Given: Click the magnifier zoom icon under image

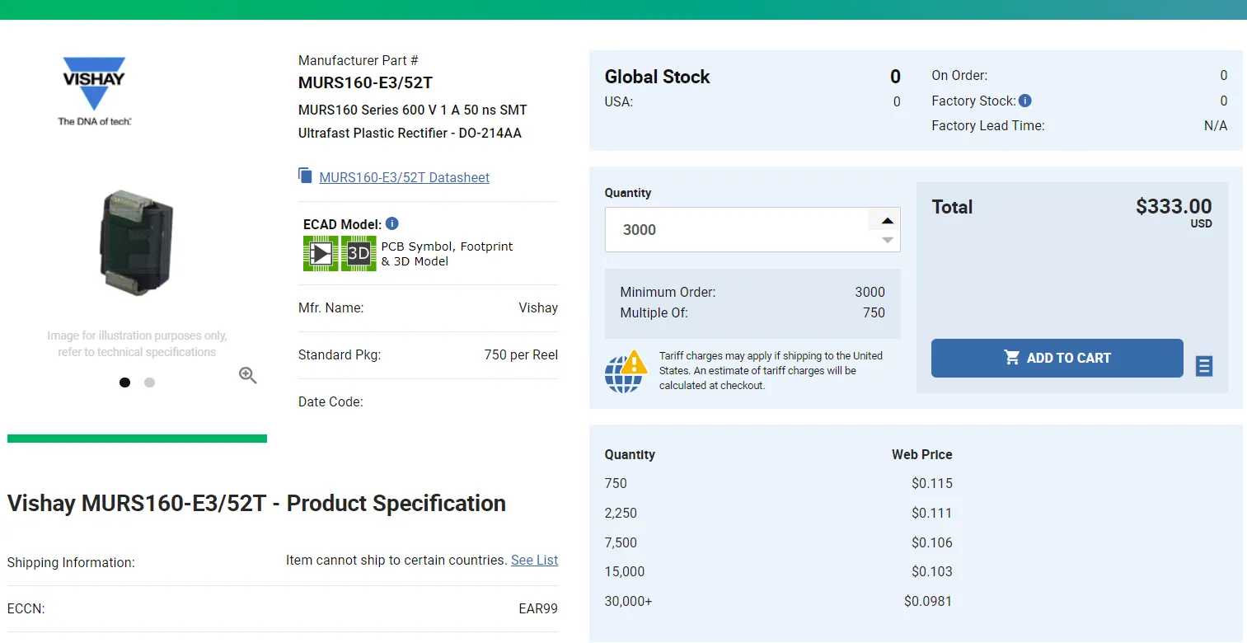Looking at the screenshot, I should [248, 375].
